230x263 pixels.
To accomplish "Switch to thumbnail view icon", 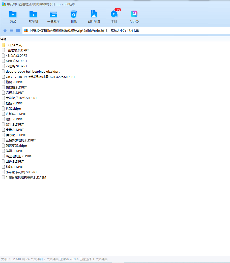I will 12,31.
